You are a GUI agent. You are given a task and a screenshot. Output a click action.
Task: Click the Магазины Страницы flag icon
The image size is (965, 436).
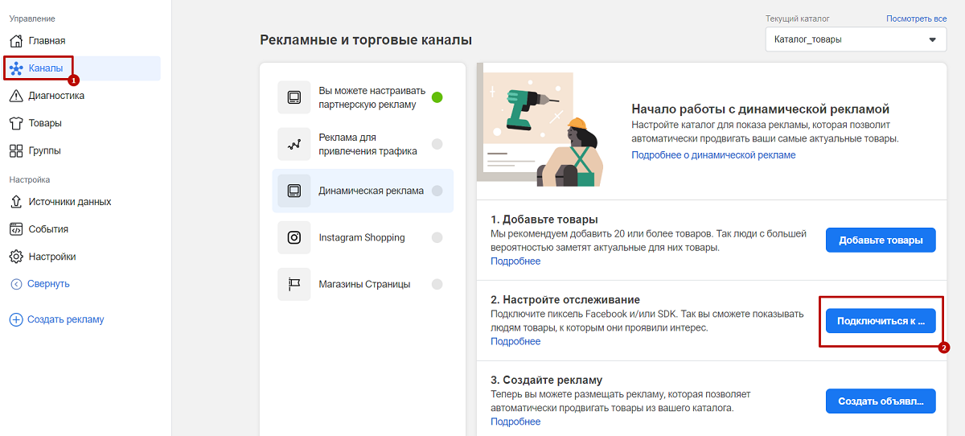tap(294, 284)
